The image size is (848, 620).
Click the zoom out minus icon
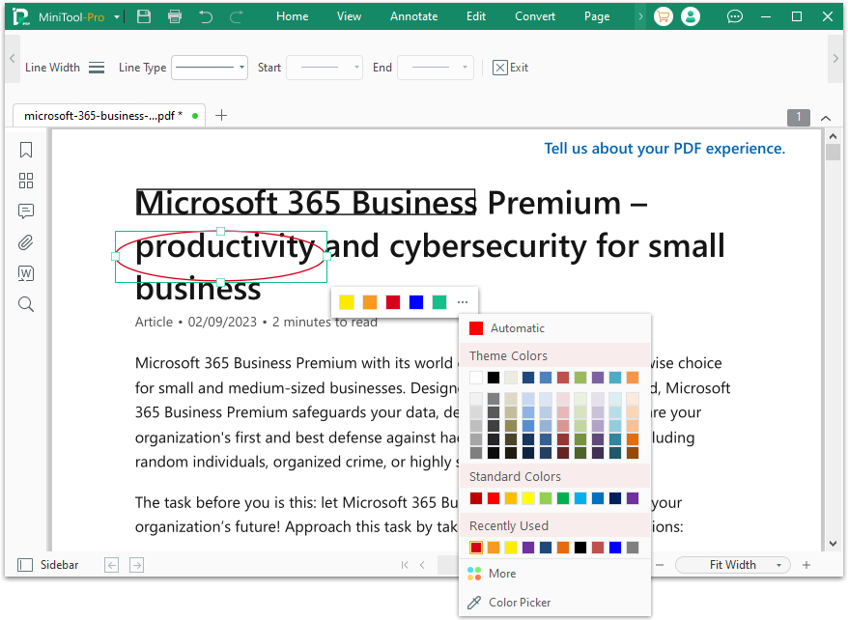(661, 565)
